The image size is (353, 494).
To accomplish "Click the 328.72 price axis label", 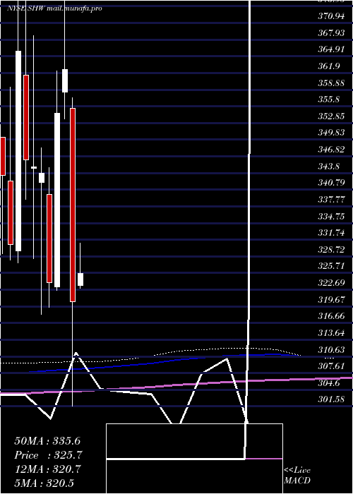I will click(331, 250).
